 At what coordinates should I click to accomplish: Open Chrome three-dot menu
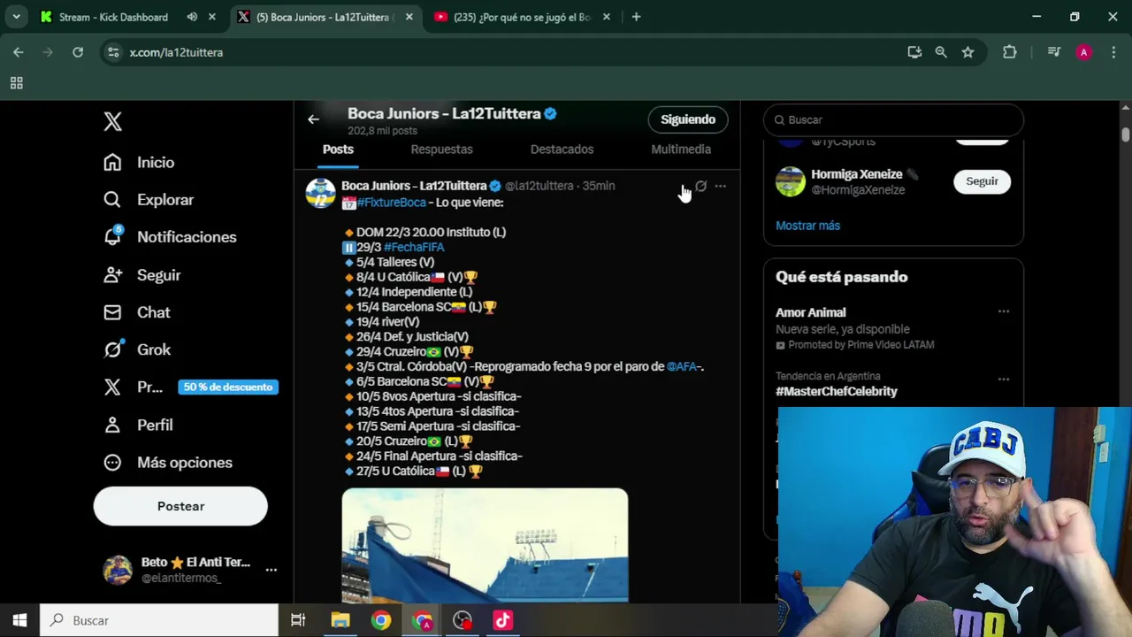click(x=1113, y=52)
